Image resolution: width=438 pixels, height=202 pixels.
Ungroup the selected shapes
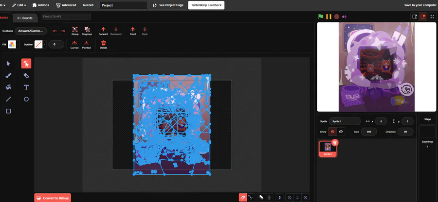coord(87,31)
